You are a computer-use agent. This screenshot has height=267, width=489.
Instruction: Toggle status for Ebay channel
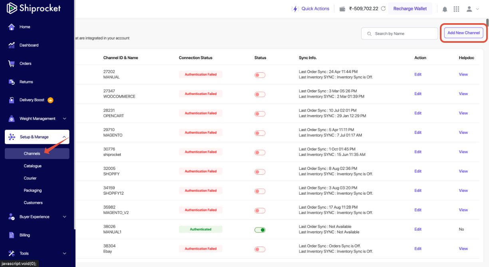click(260, 249)
